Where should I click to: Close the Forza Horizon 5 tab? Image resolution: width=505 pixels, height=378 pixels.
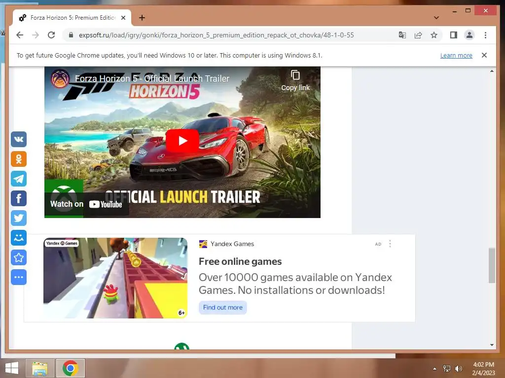pos(123,18)
